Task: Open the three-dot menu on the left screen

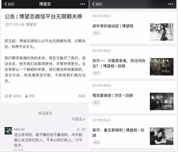Action: 83,4
